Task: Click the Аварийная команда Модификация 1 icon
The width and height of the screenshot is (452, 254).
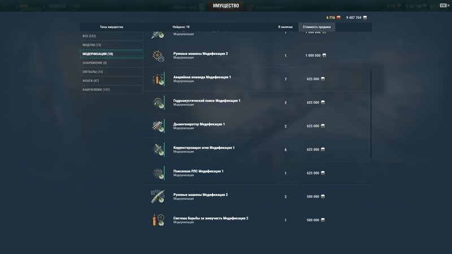Action: click(x=158, y=79)
